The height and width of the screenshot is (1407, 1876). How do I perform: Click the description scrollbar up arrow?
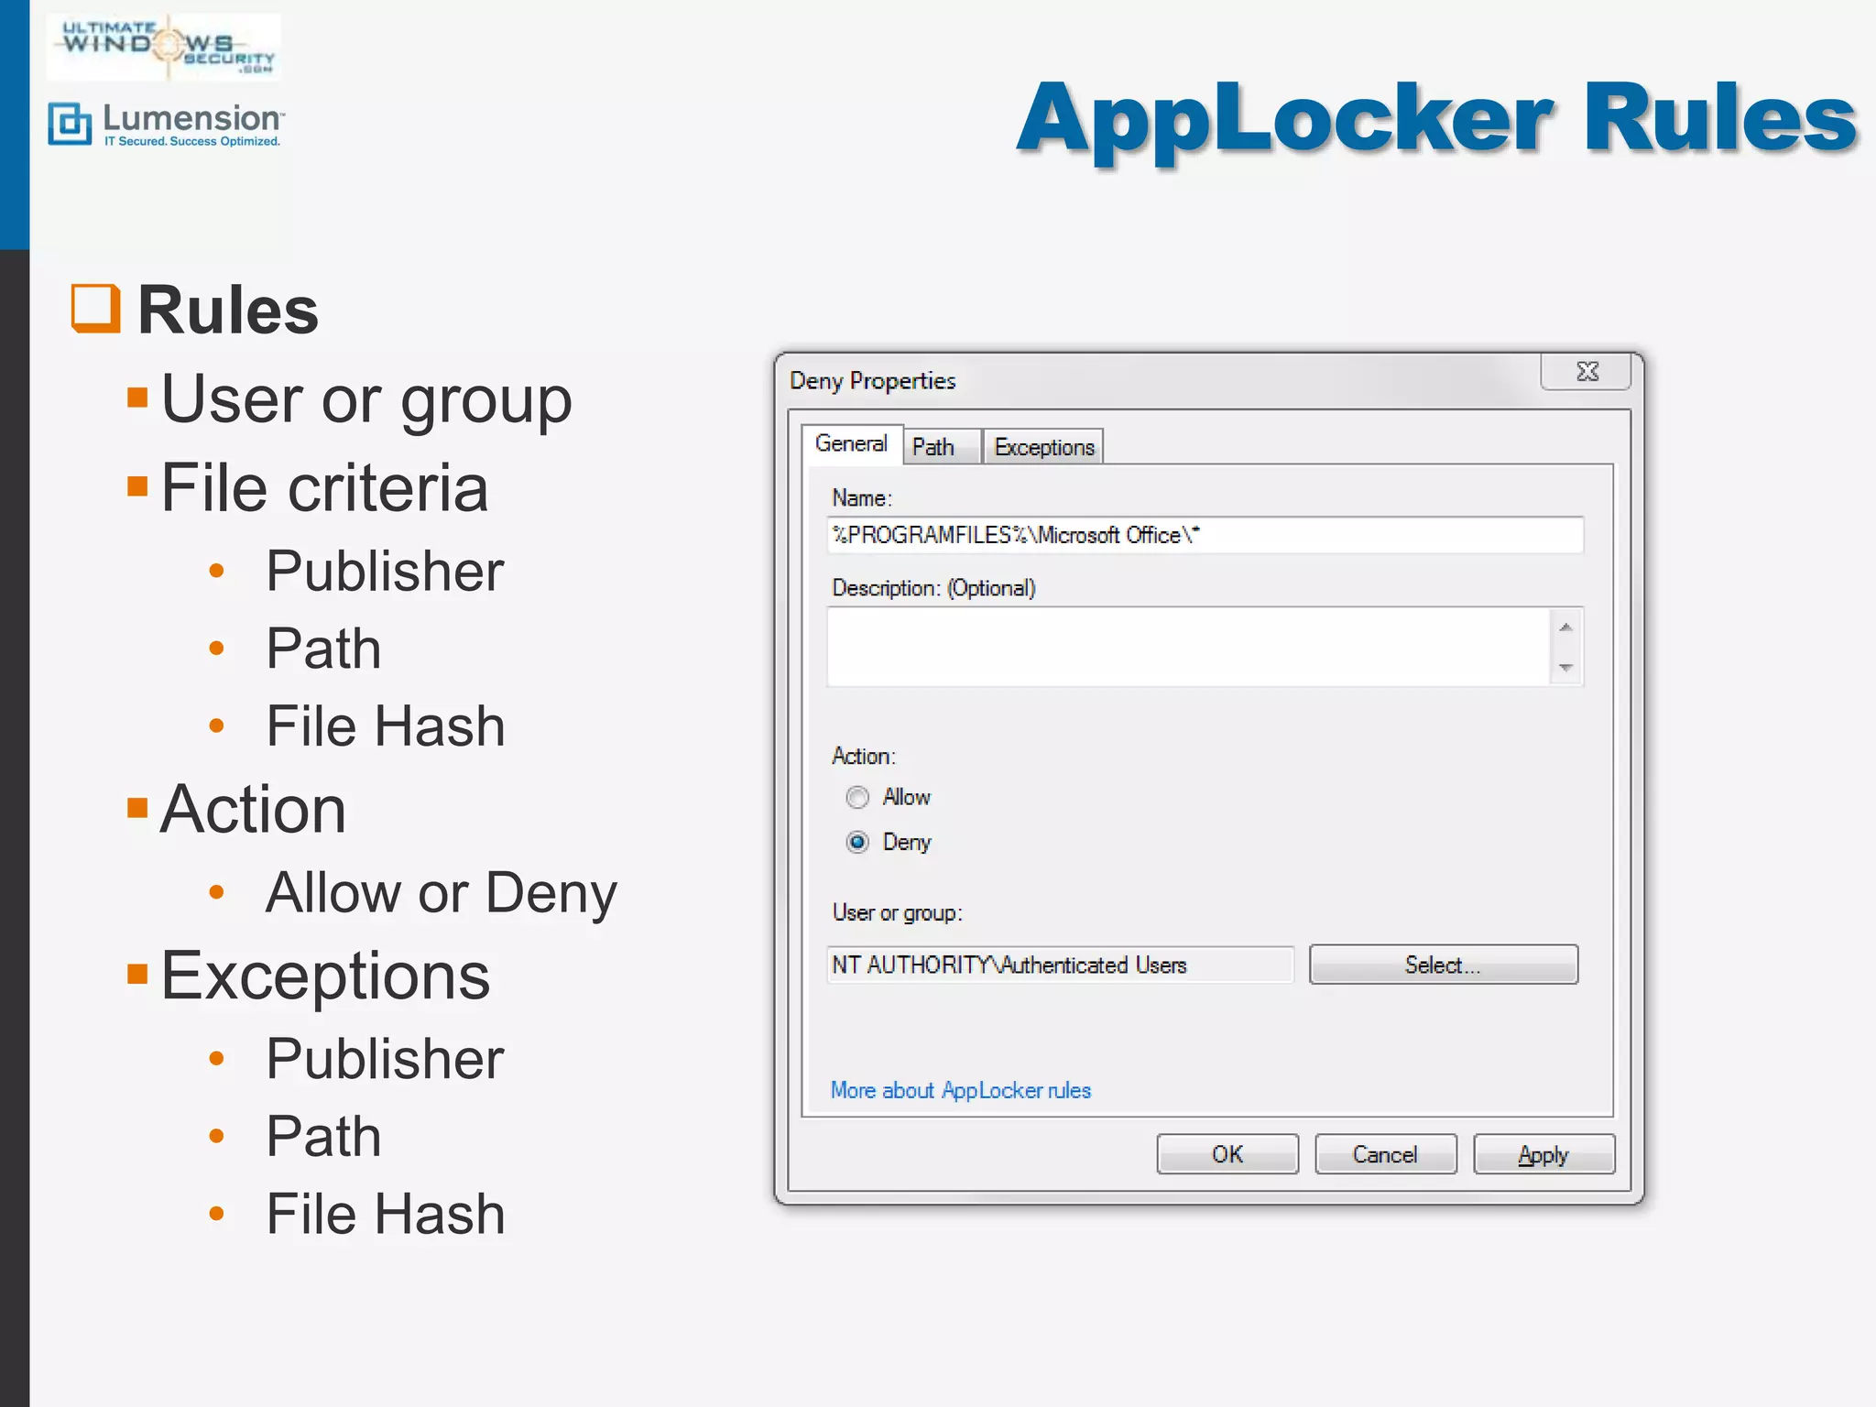click(x=1565, y=627)
